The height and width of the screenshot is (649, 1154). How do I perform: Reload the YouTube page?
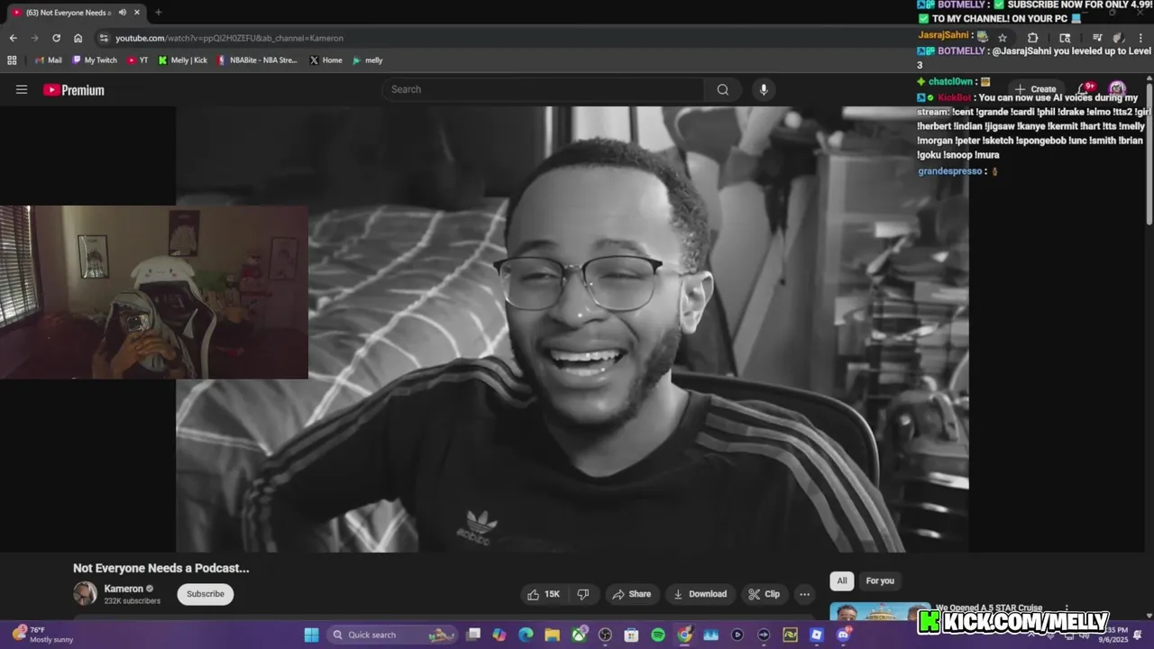(x=56, y=38)
